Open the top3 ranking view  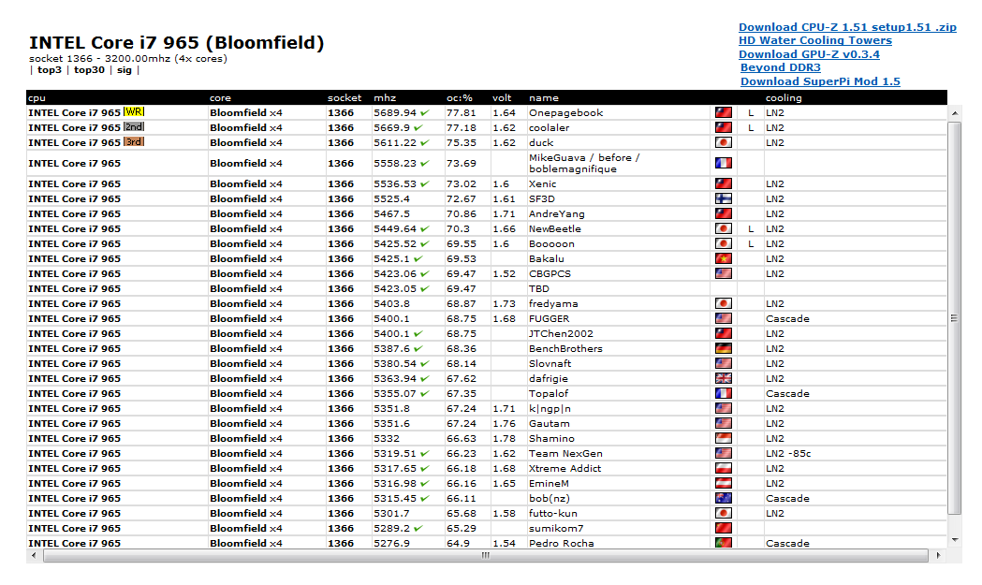(50, 70)
